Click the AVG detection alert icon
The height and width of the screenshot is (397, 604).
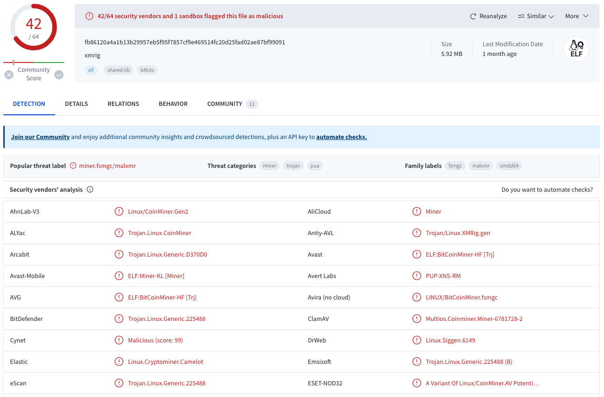coord(119,298)
